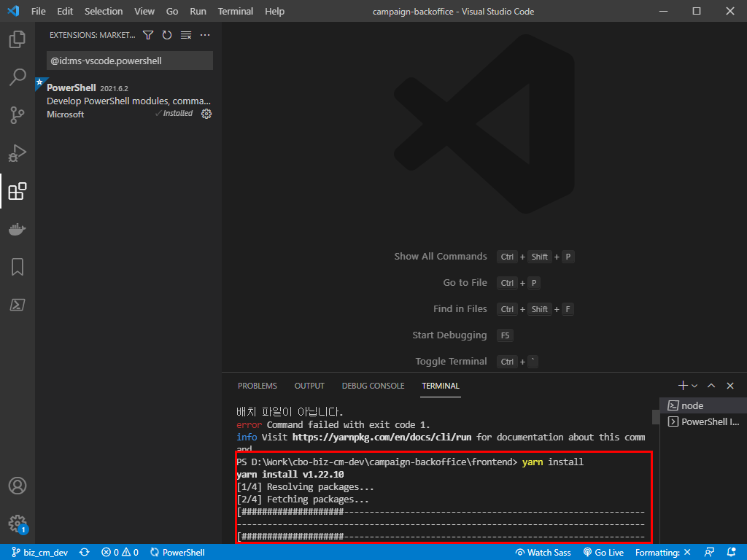Open the Accounts menu icon
This screenshot has width=747, height=560.
click(x=18, y=486)
